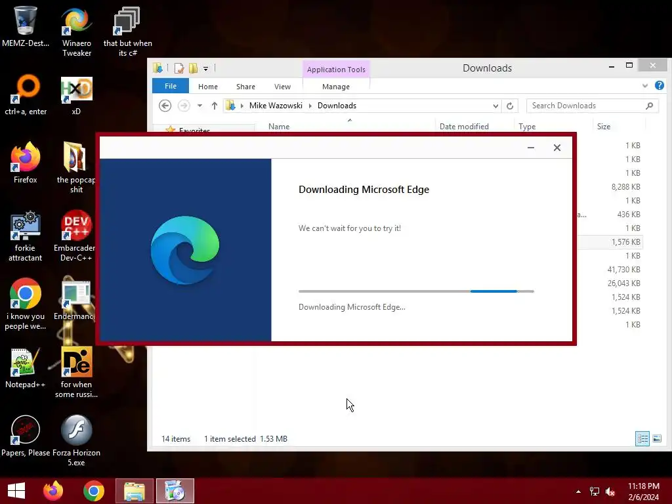Viewport: 672px width, 504px height.
Task: Select the Endermanch desktop shortcut
Action: coord(75,299)
